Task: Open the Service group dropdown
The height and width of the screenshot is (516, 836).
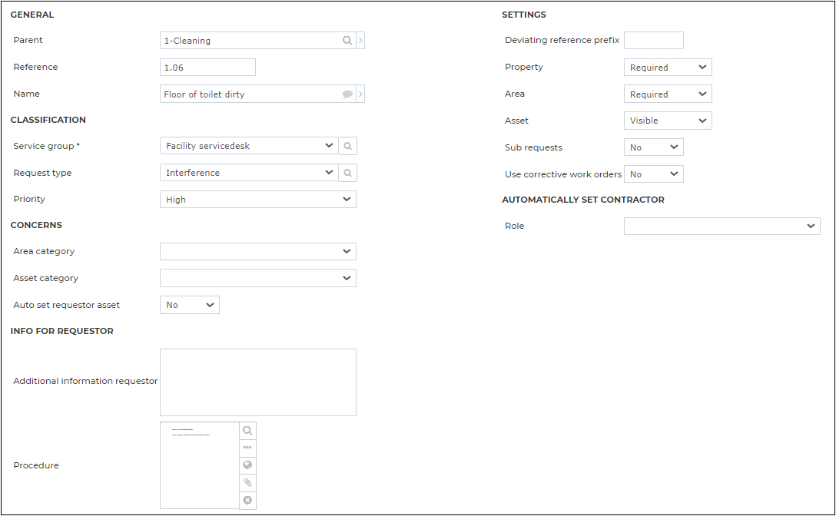Action: [x=250, y=146]
